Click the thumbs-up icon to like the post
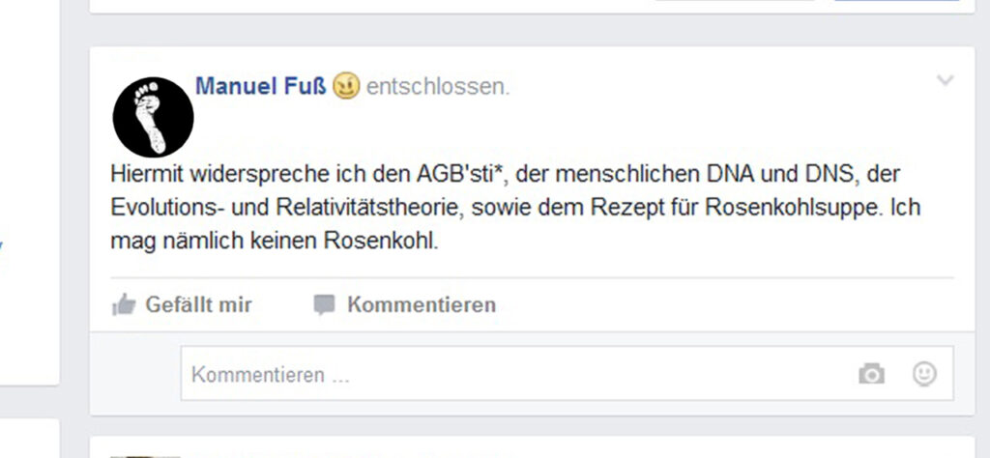 tap(124, 304)
